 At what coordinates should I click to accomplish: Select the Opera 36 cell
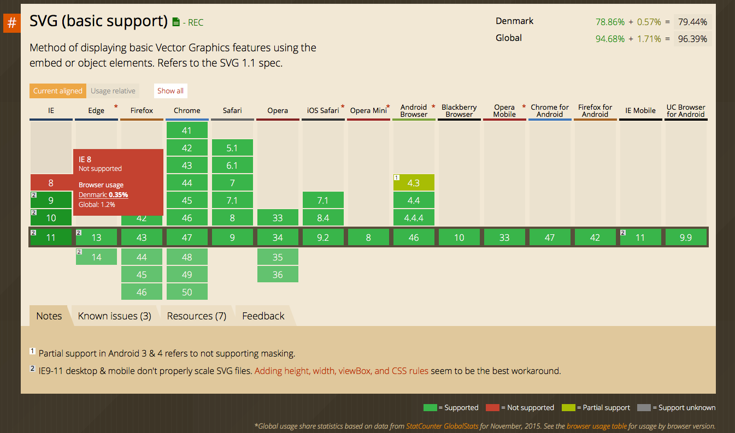[x=278, y=275]
